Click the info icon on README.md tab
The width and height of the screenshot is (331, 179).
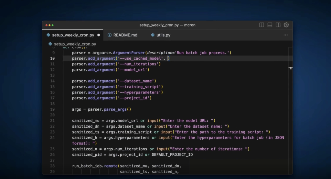(x=109, y=35)
